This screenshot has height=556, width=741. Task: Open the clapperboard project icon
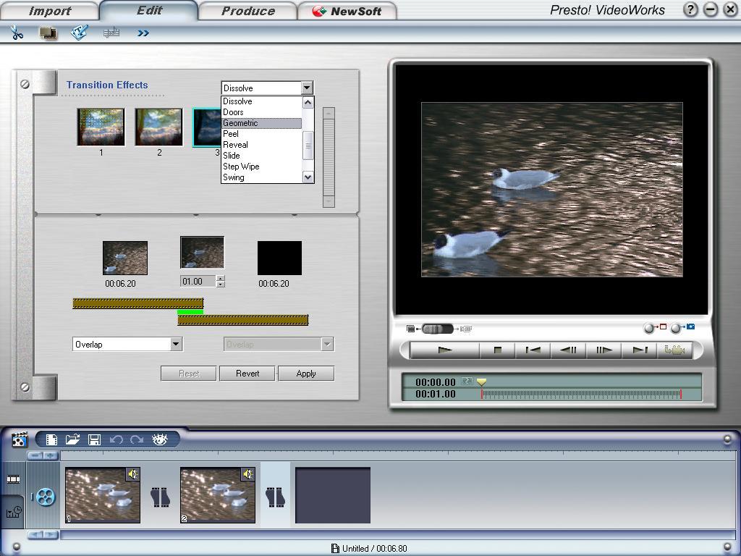19,439
